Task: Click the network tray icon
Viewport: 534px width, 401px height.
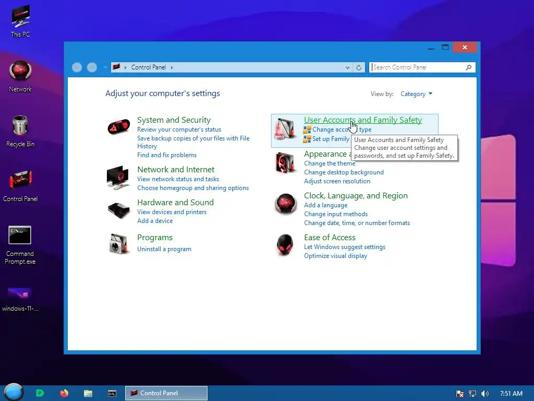Action: click(472, 394)
